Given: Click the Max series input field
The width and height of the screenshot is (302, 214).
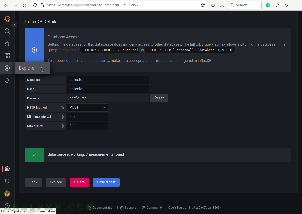Looking at the screenshot, I should (x=88, y=126).
